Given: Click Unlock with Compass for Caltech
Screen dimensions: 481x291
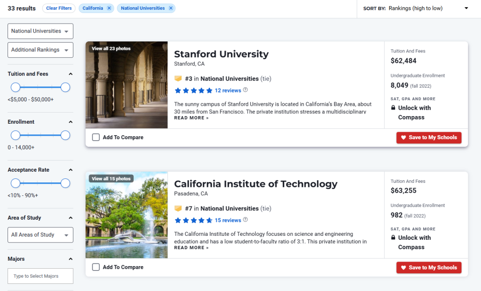Looking at the screenshot, I should (414, 242).
